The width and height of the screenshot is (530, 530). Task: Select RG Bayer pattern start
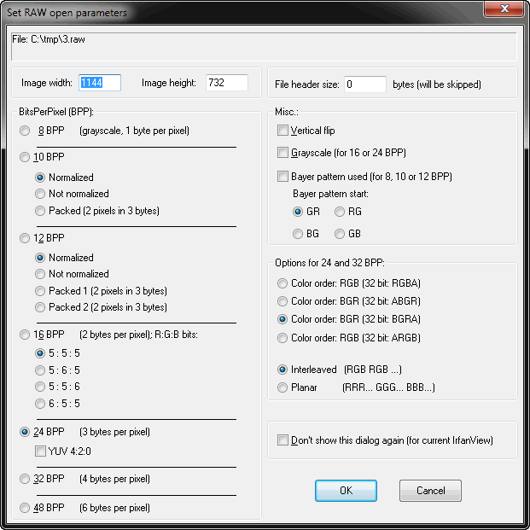point(341,211)
